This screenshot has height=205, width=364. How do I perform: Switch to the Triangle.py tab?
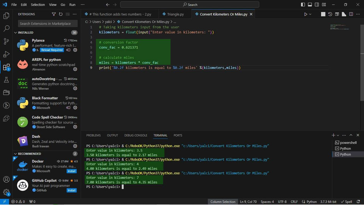point(175,14)
